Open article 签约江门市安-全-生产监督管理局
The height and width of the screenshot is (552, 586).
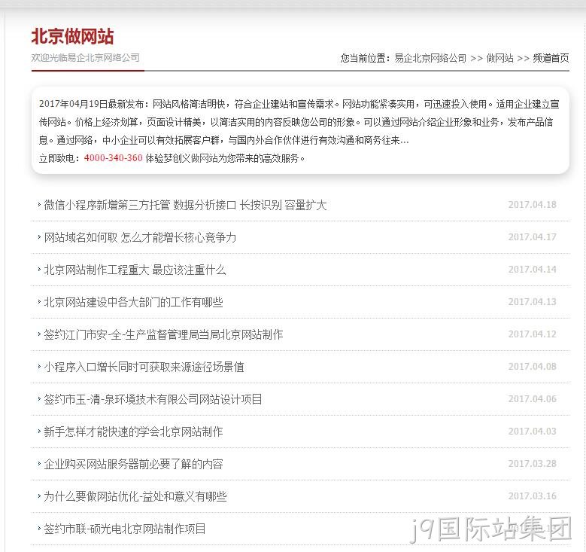click(x=163, y=334)
